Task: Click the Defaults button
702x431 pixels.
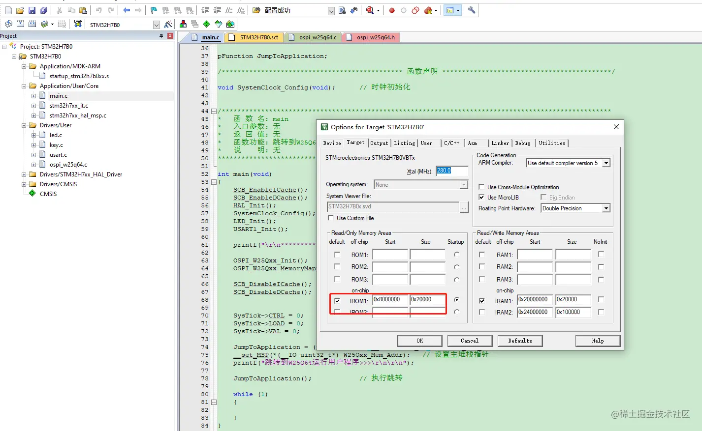Action: pyautogui.click(x=520, y=341)
